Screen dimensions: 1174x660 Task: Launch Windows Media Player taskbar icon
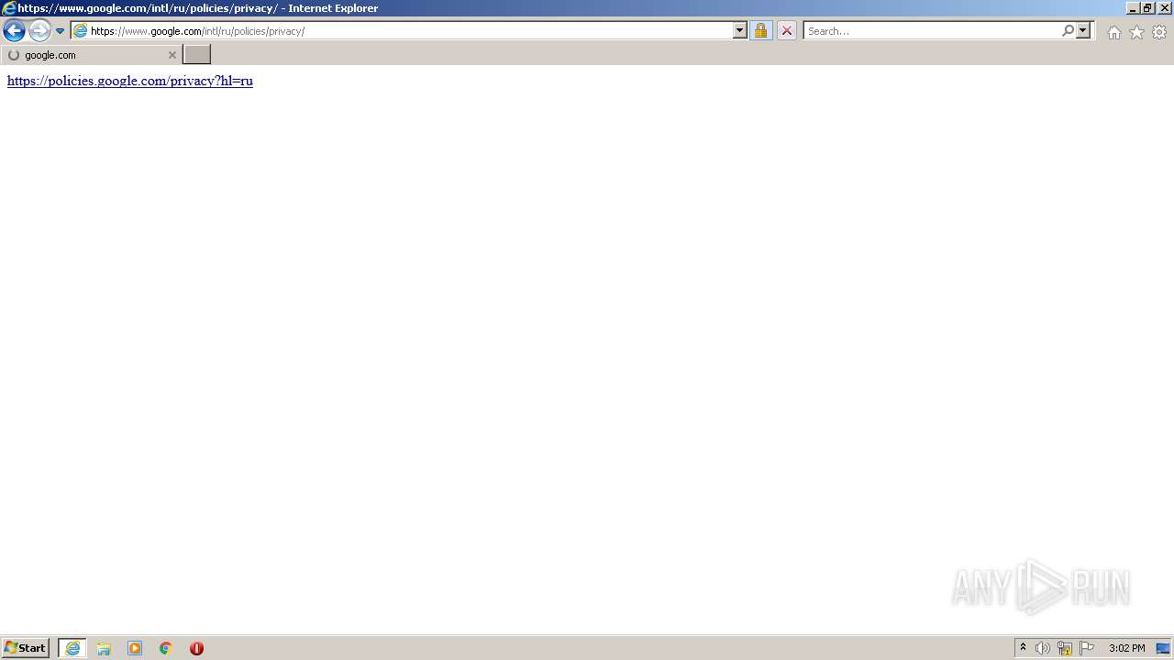[135, 648]
